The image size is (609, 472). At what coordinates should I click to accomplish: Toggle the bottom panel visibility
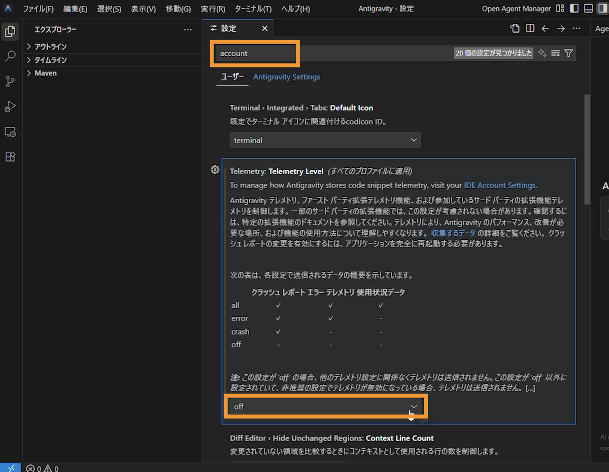pyautogui.click(x=588, y=9)
